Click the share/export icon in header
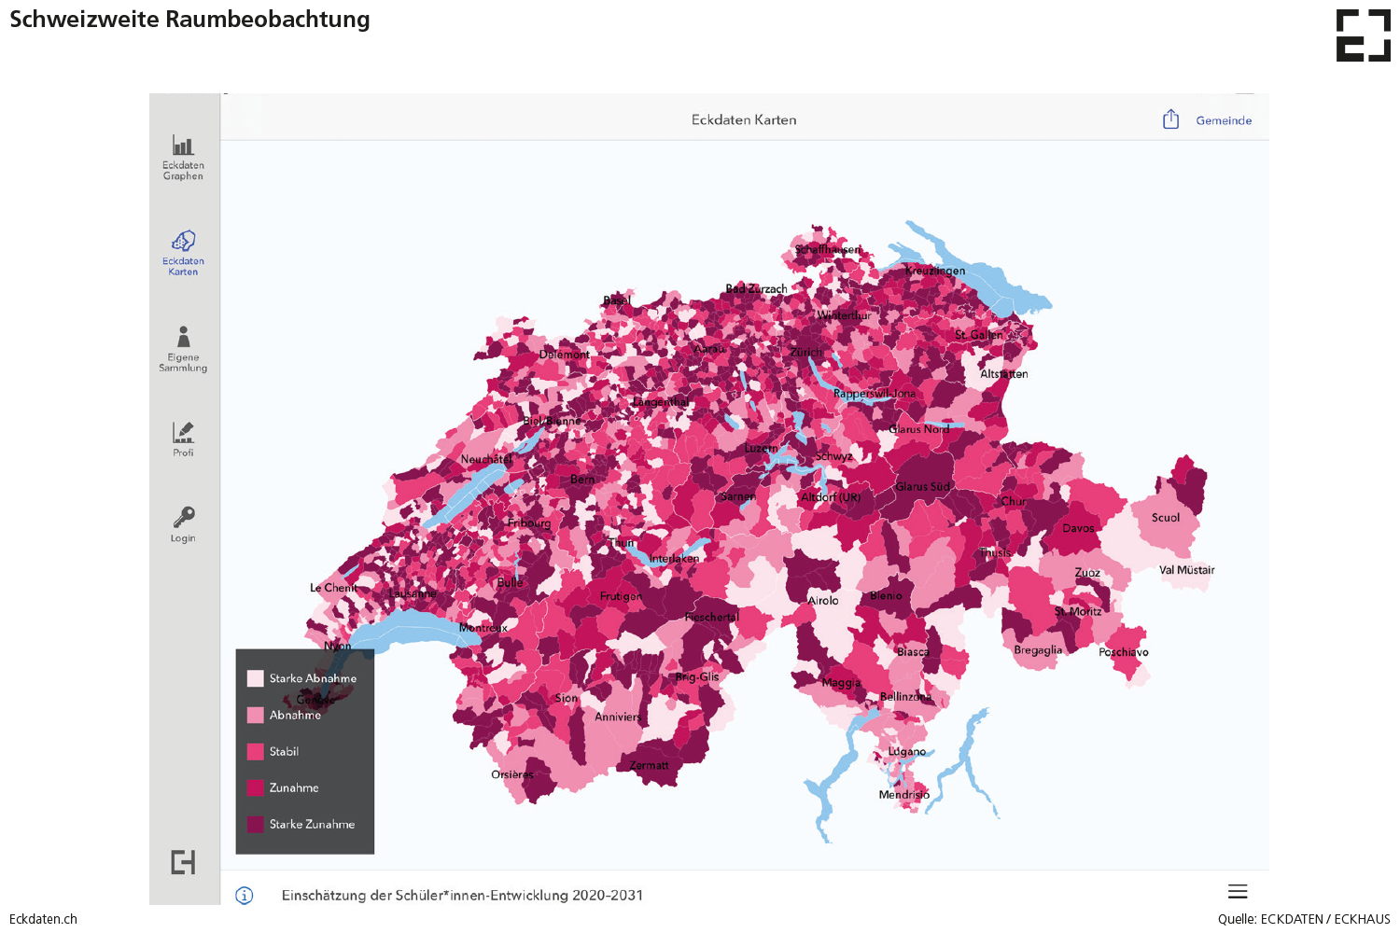The image size is (1400, 933). point(1170,119)
